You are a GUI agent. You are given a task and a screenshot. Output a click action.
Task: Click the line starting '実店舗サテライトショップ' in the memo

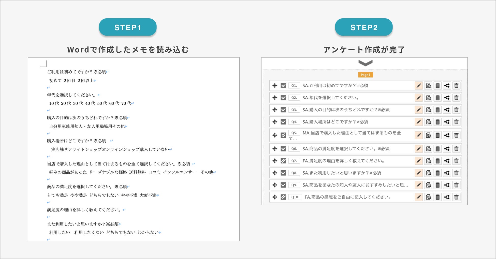tap(110, 149)
